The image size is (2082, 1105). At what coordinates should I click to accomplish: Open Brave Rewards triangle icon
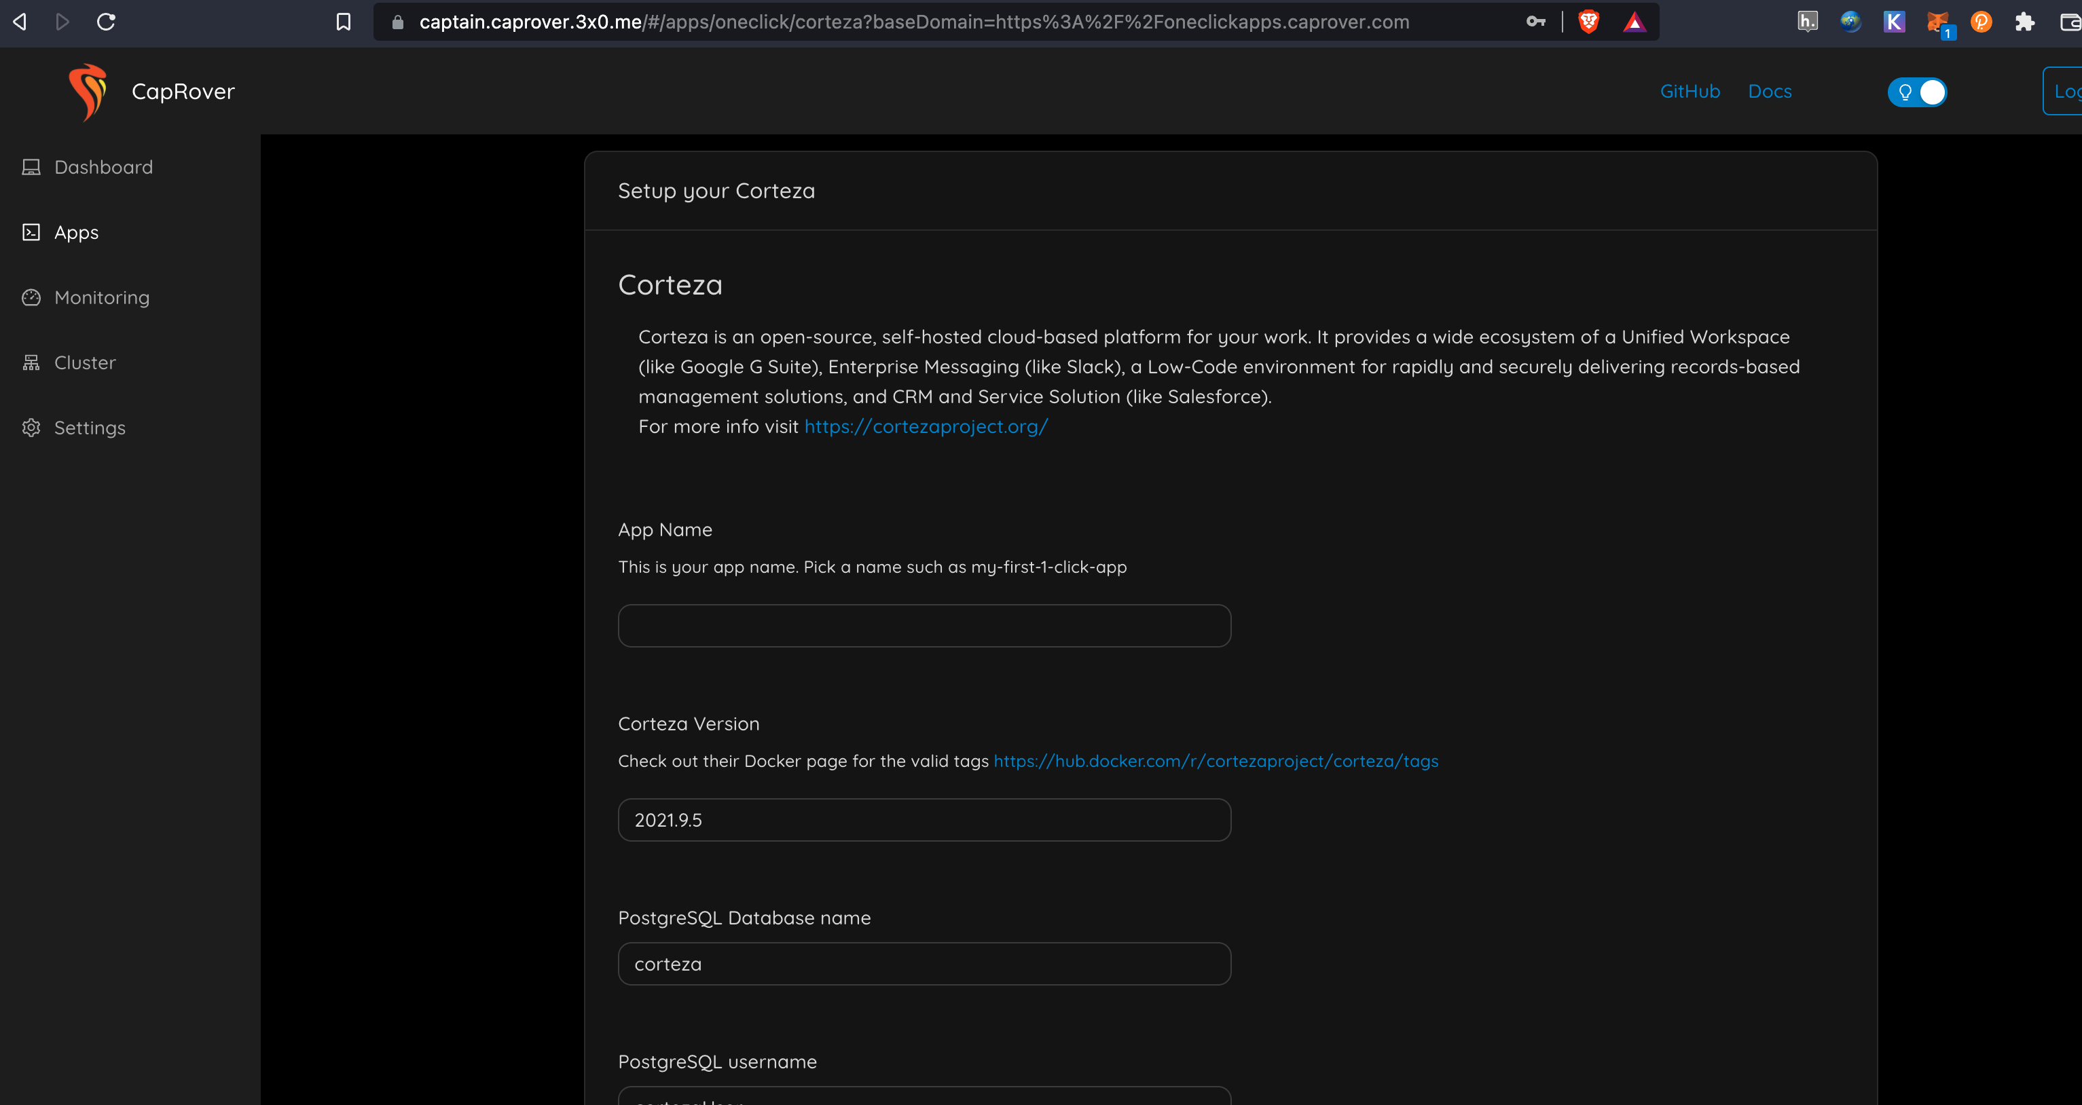click(x=1634, y=22)
